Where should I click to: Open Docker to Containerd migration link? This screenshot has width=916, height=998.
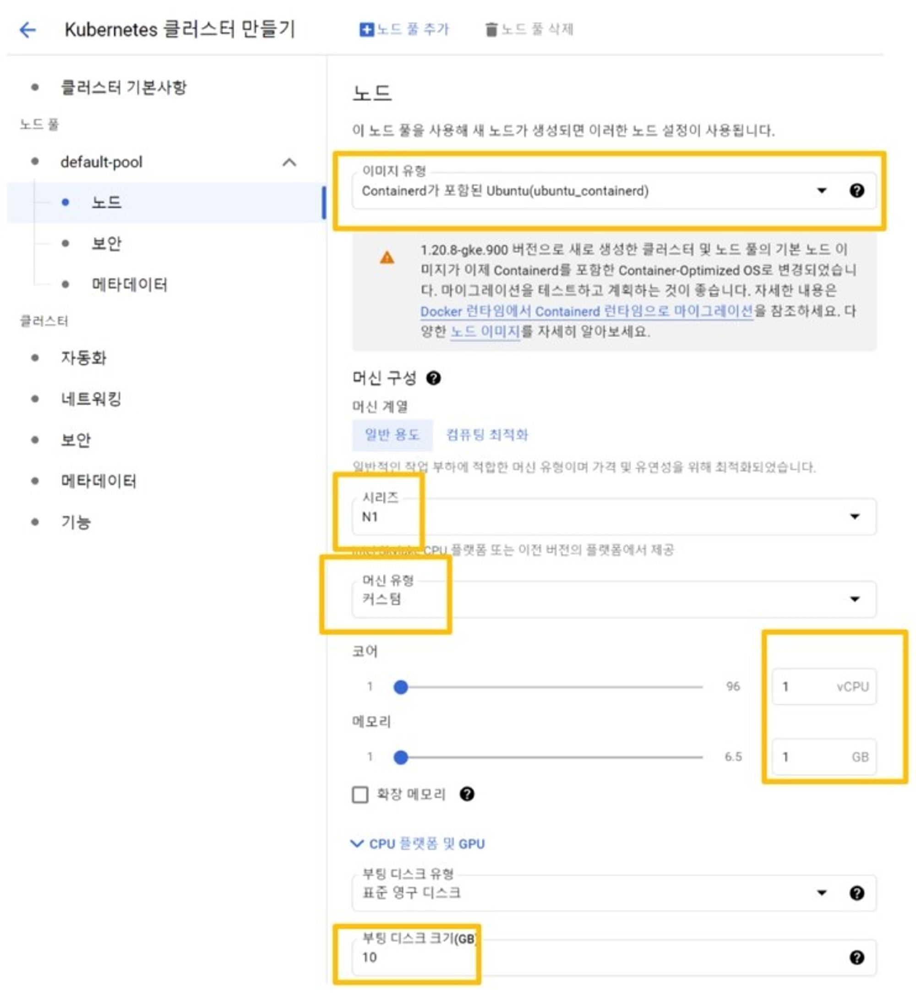[x=586, y=311]
